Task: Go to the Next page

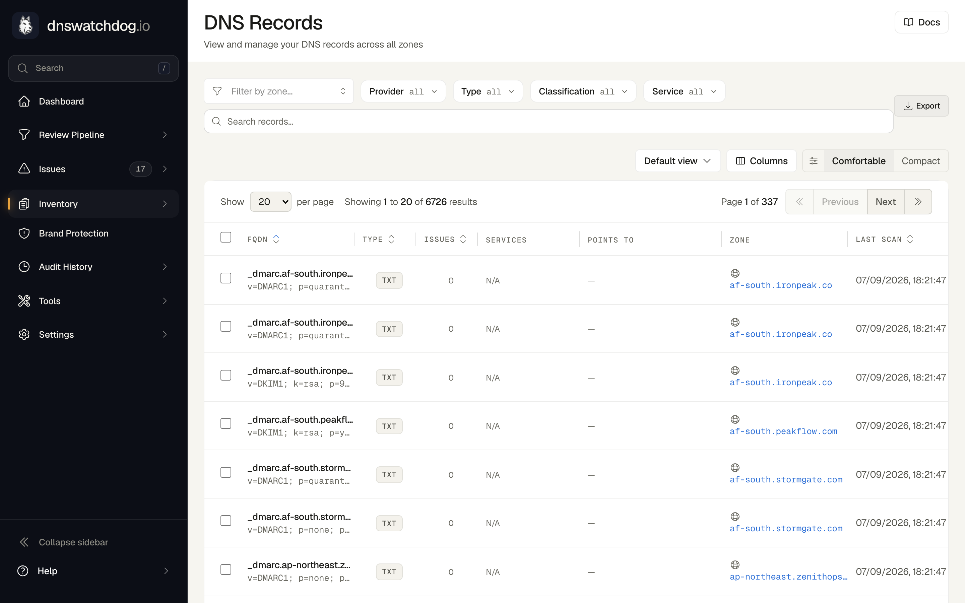Action: click(x=885, y=202)
